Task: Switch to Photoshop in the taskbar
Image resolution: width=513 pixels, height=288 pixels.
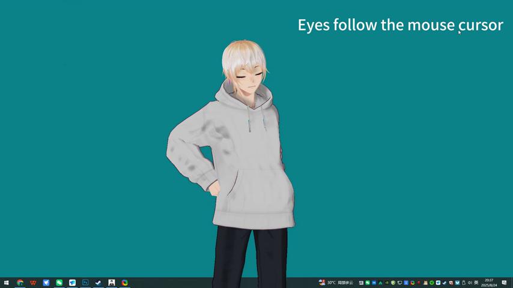Action: point(85,283)
